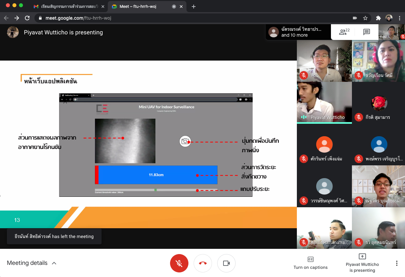Open the chat panel icon
405x277 pixels.
[366, 32]
